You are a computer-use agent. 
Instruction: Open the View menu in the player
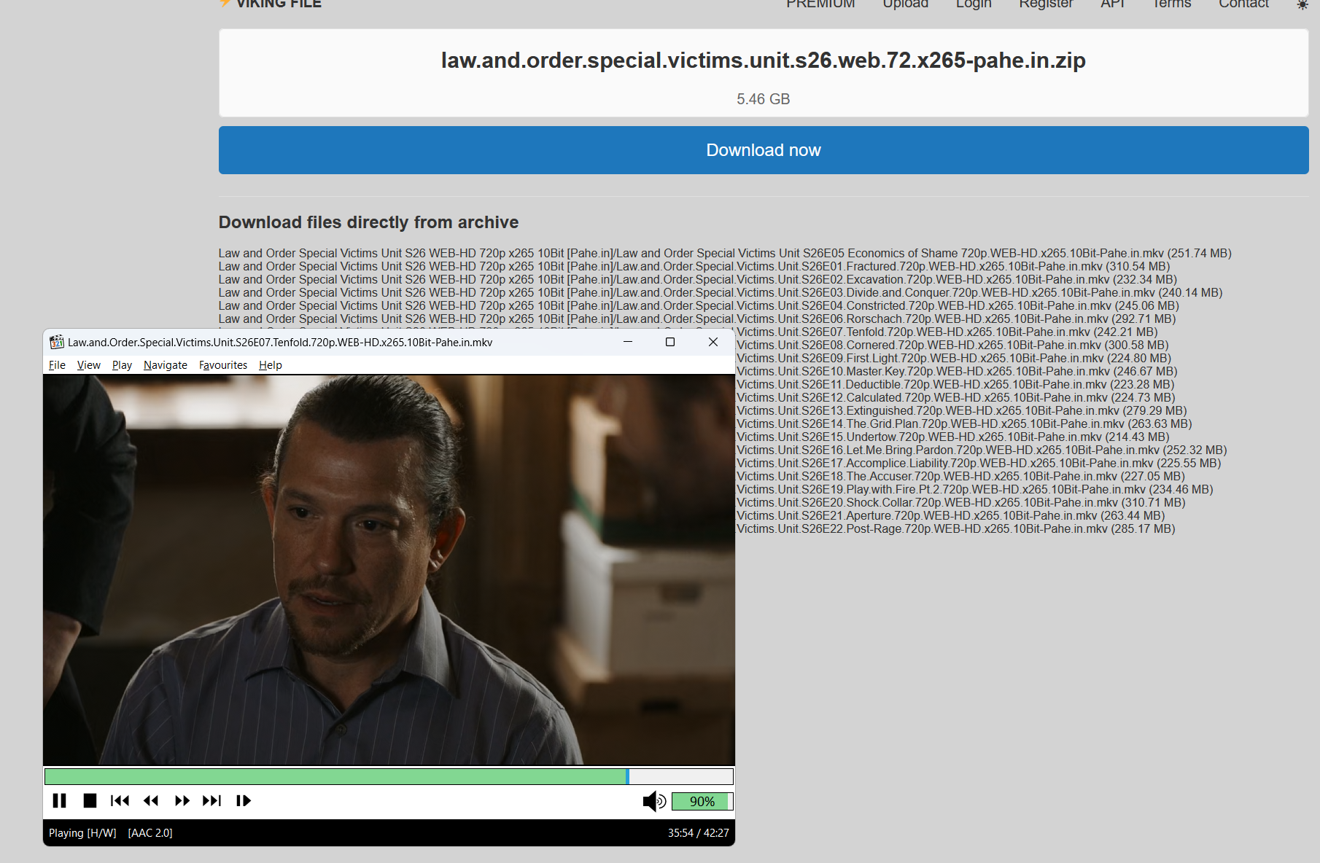point(89,365)
